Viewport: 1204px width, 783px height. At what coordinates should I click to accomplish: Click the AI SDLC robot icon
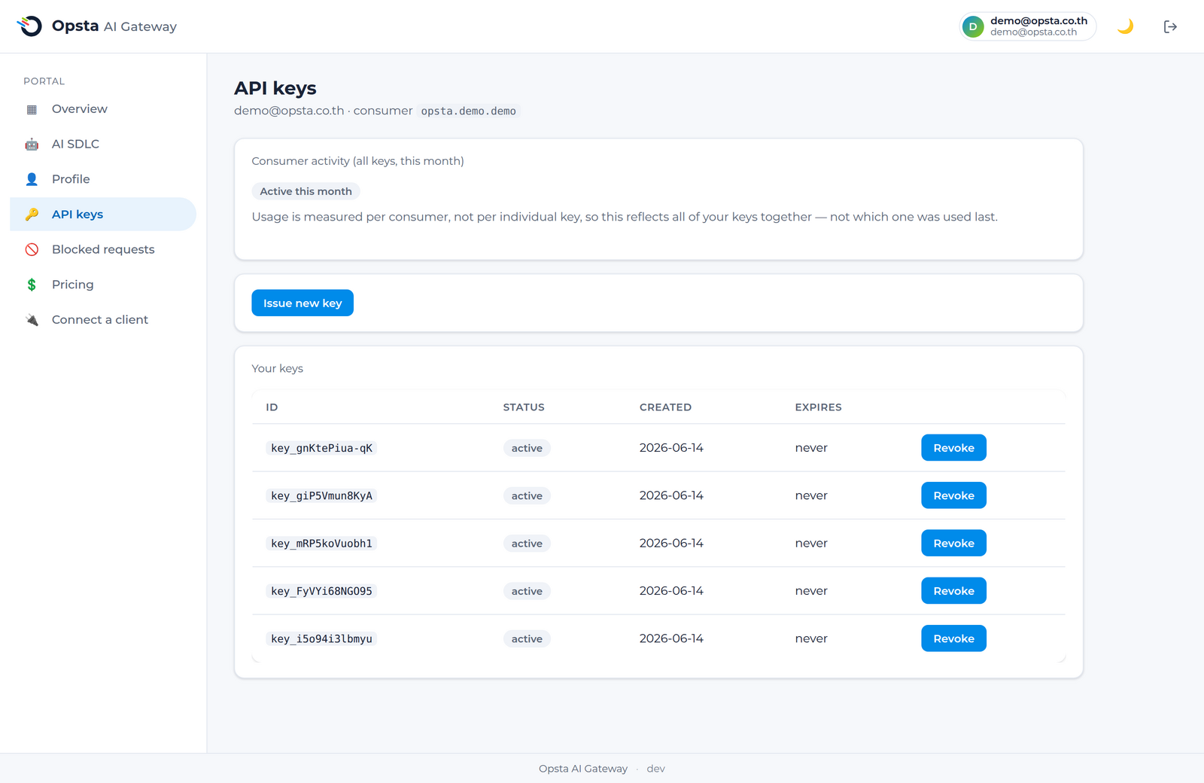click(32, 145)
